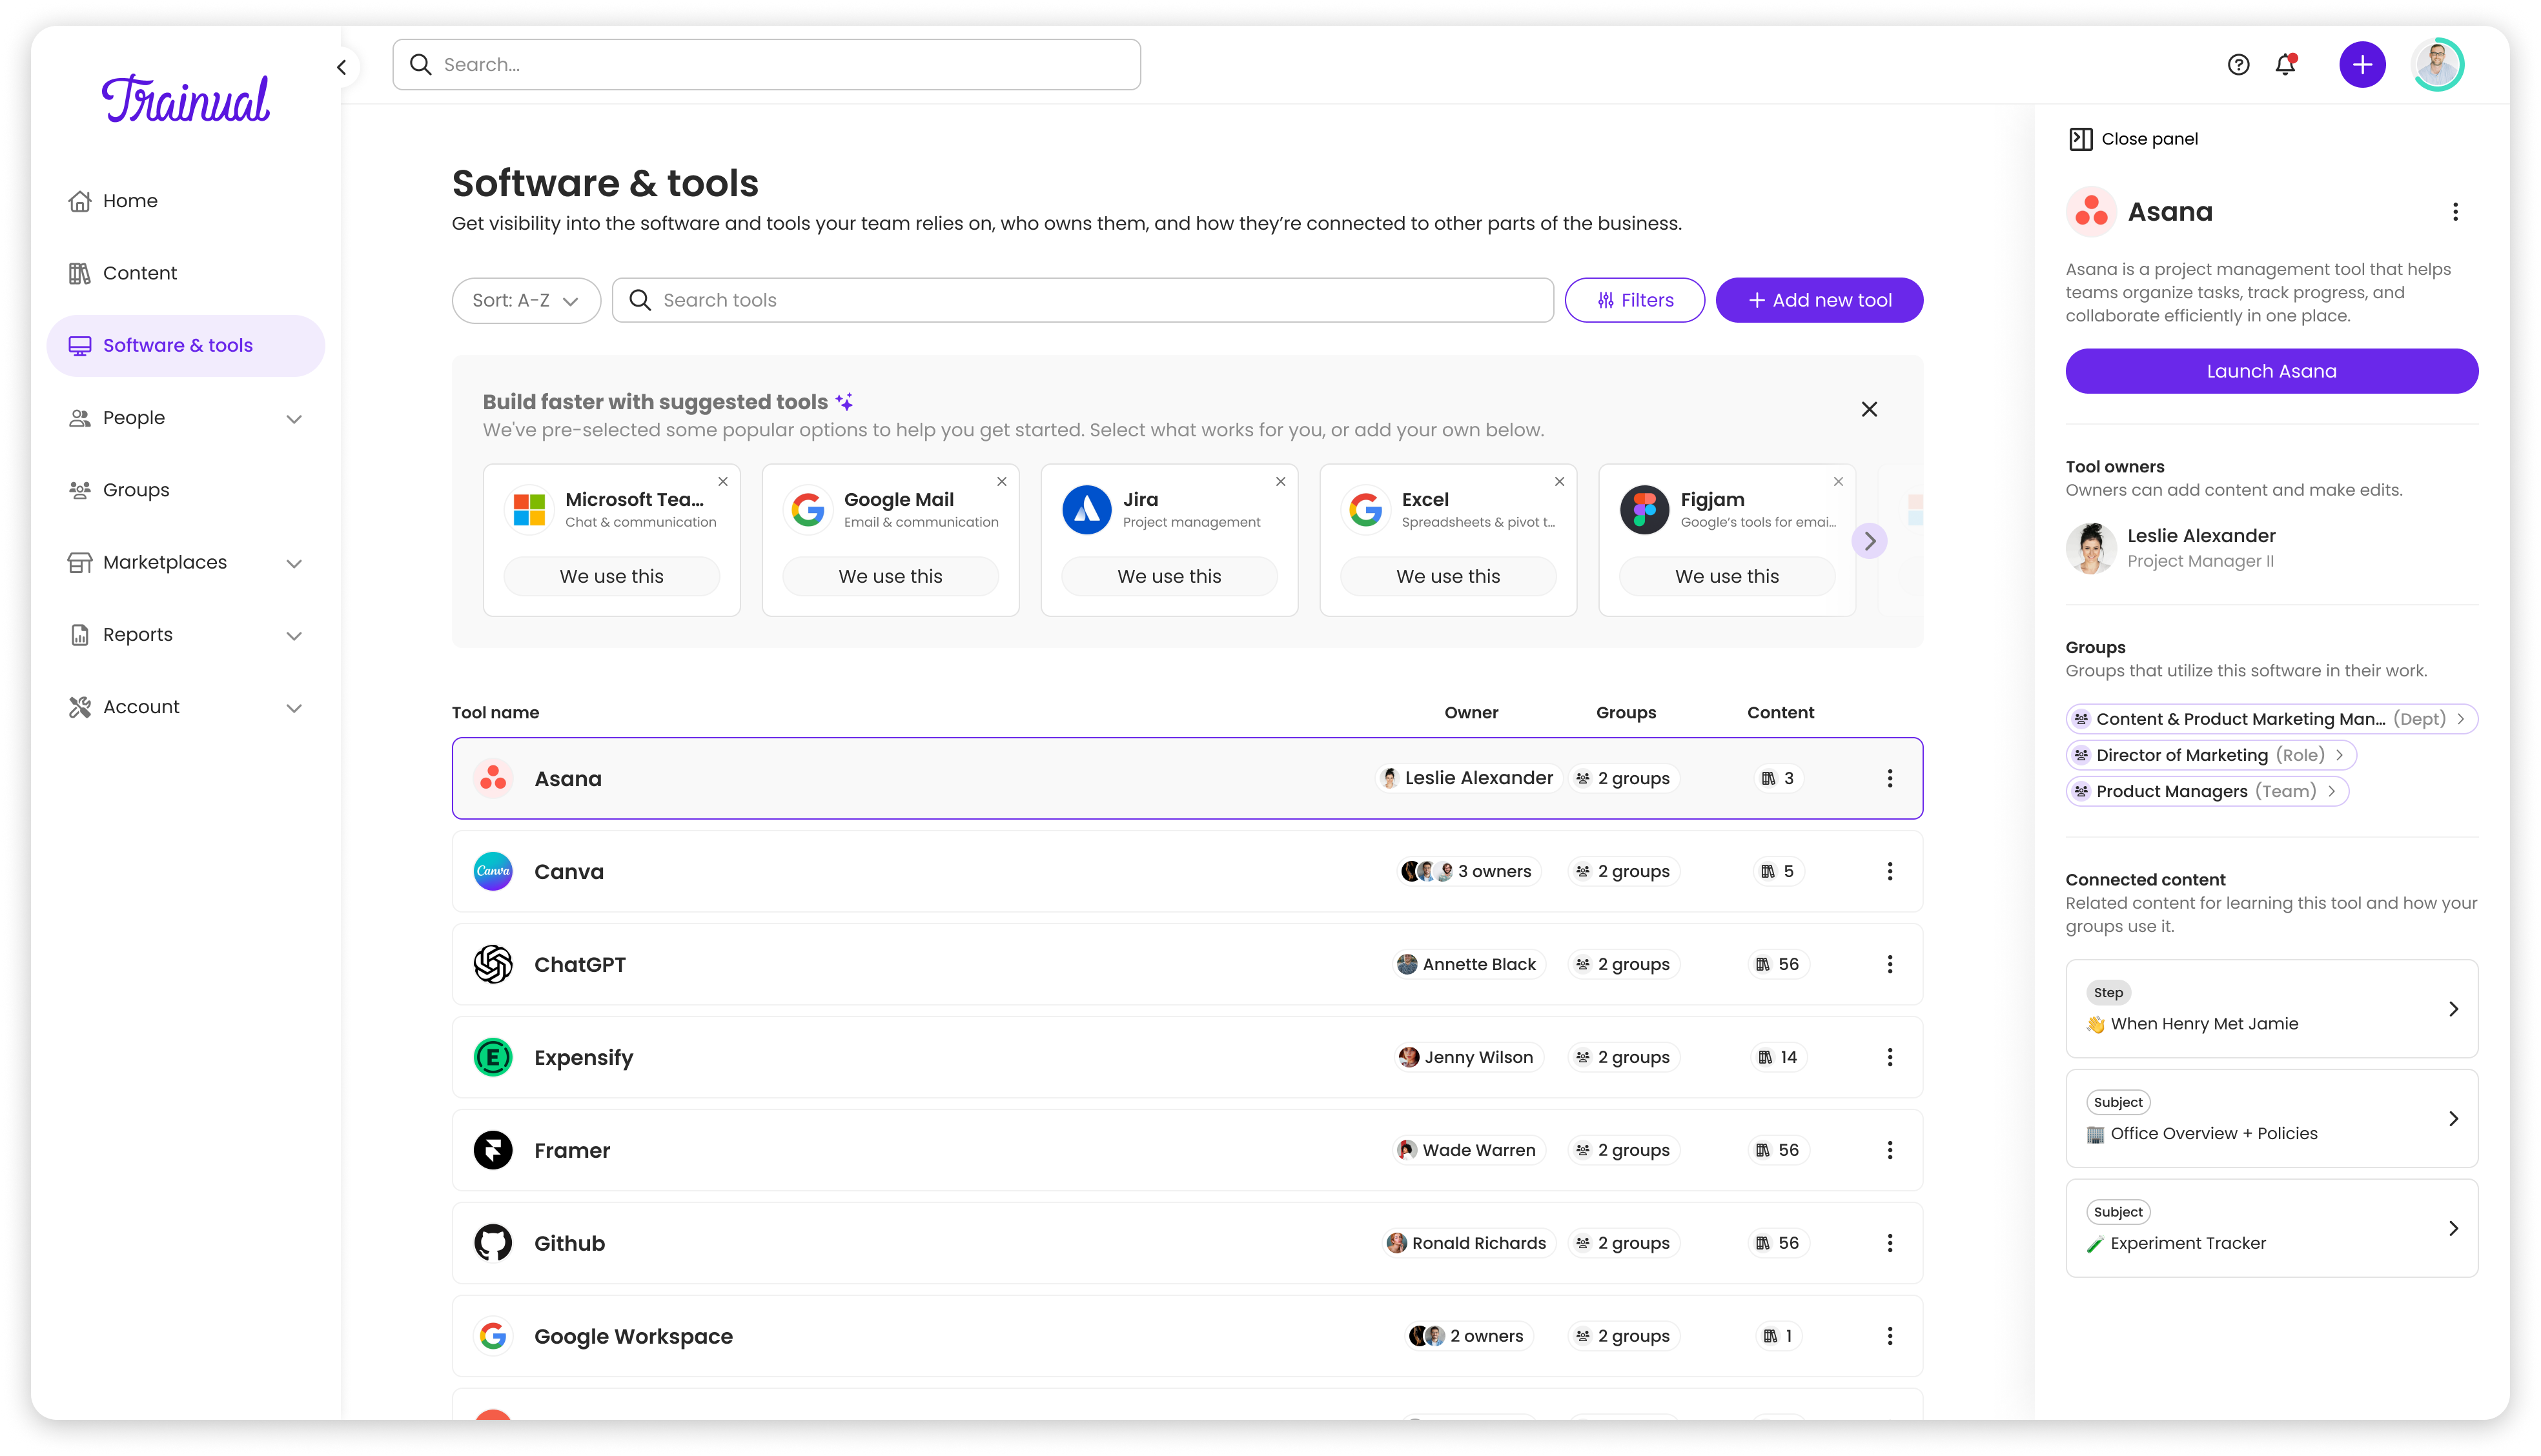Screen dimensions: 2541x1456
Task: Click the purple plus create button
Action: click(2362, 65)
